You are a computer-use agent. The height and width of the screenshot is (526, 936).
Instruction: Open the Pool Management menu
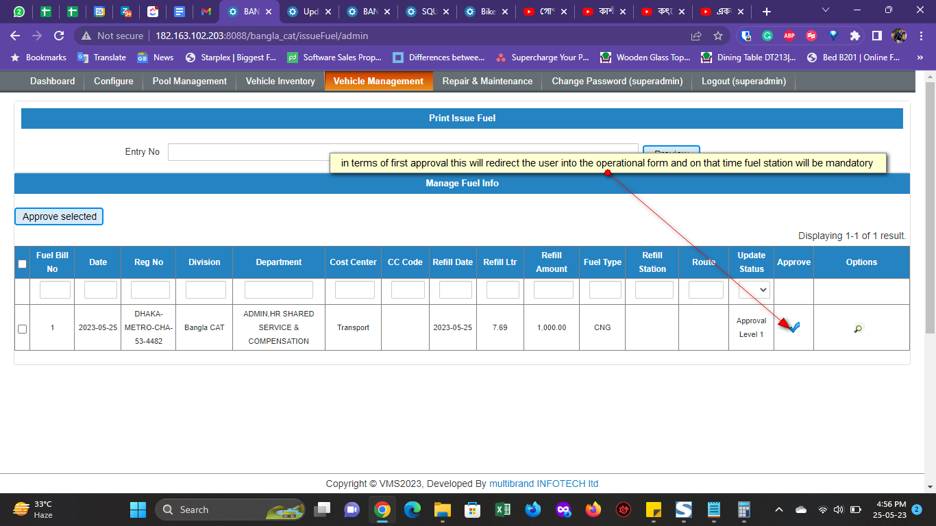pyautogui.click(x=189, y=81)
